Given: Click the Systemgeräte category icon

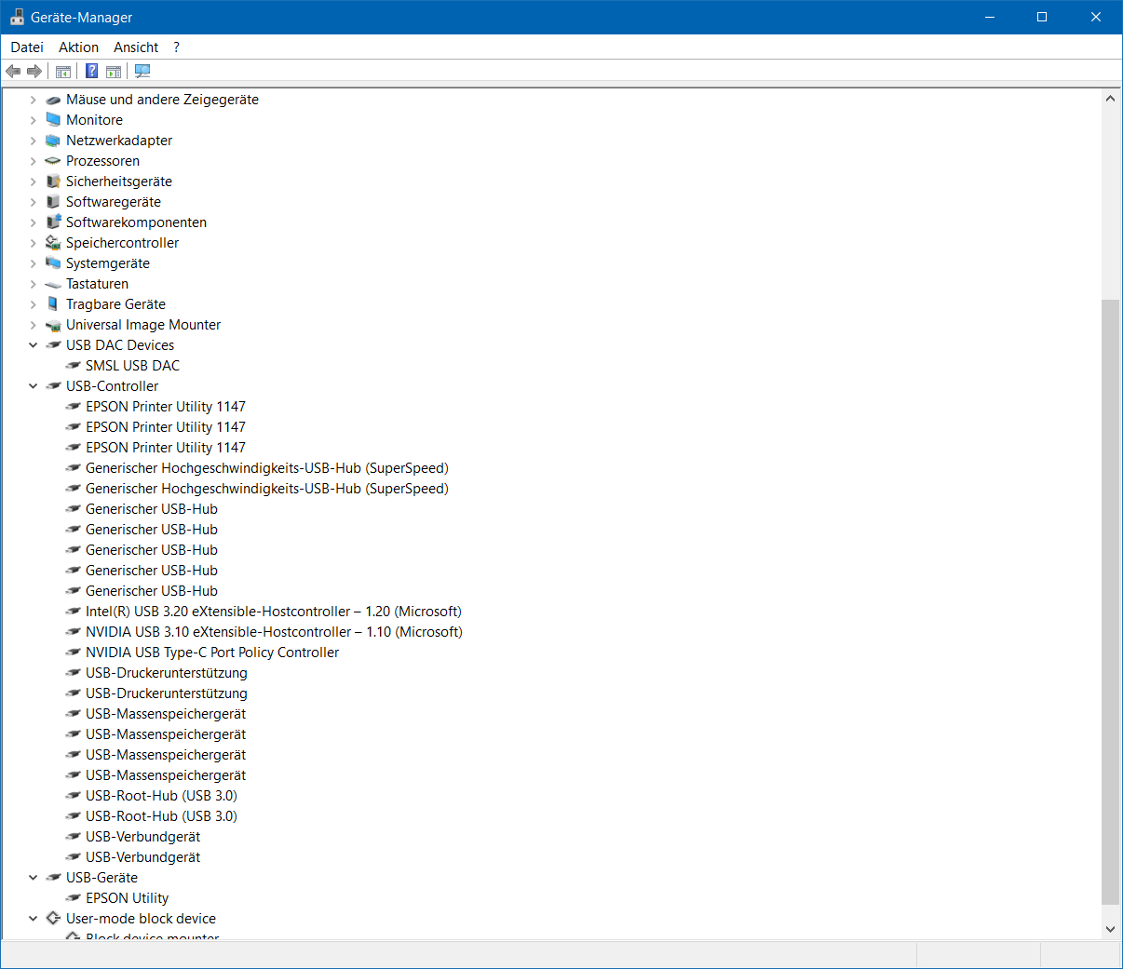Looking at the screenshot, I should point(53,263).
